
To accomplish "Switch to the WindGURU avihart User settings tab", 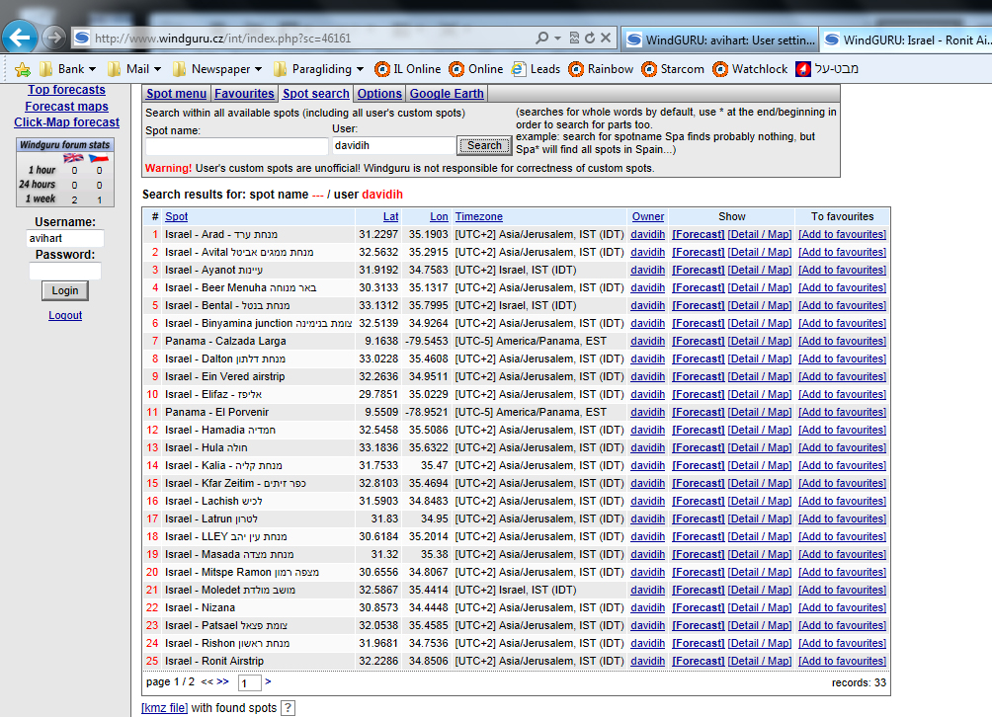I will point(720,40).
